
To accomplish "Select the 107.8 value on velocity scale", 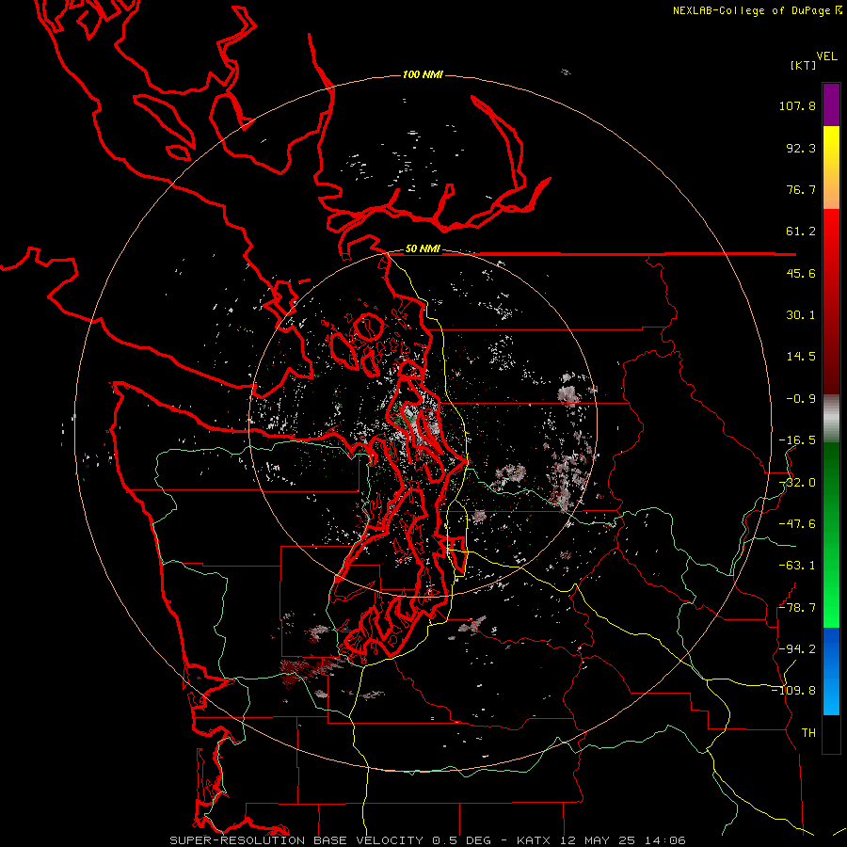I will (x=797, y=105).
